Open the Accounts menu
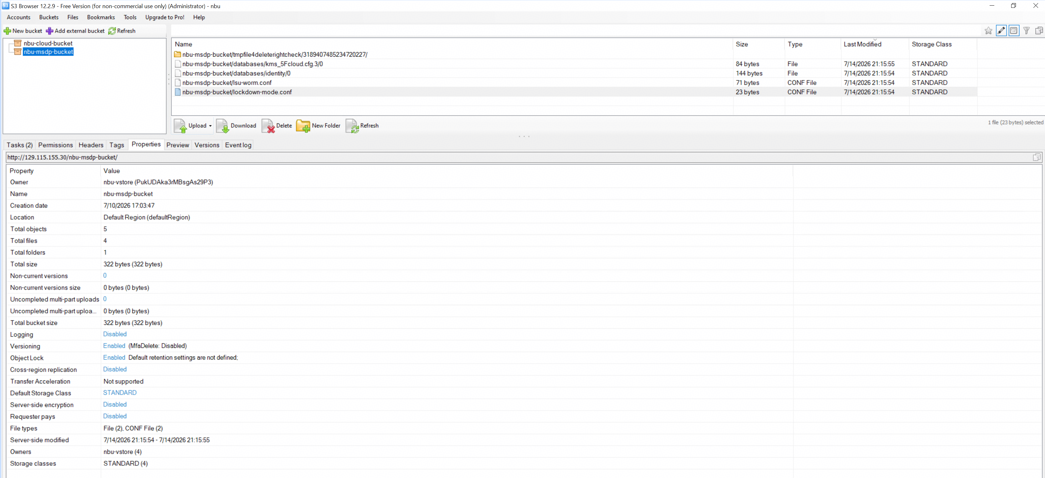The width and height of the screenshot is (1045, 478). click(19, 17)
